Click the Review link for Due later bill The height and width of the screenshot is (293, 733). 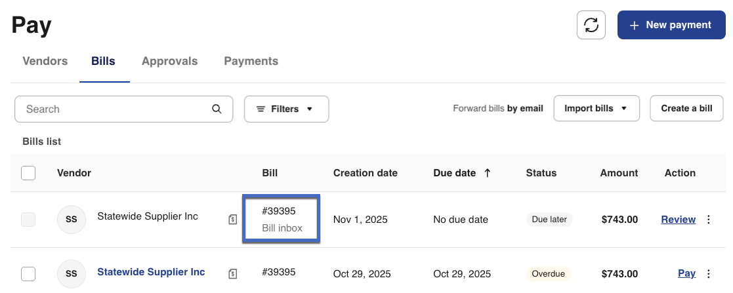678,220
